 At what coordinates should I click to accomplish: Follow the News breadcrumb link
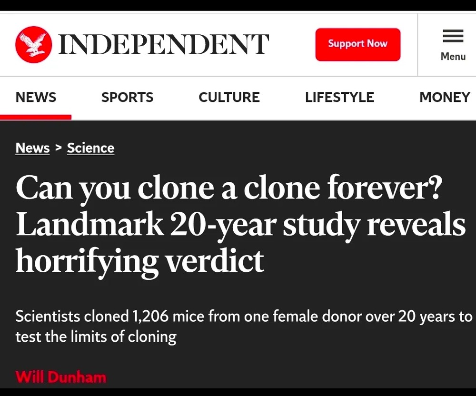(x=32, y=148)
